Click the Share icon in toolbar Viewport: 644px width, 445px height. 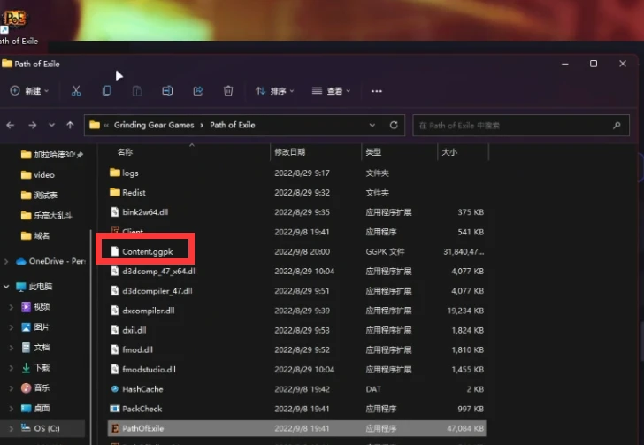click(198, 91)
